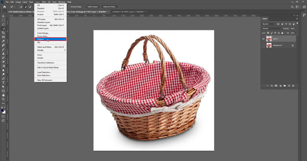Select the Horizontal Type tool
307x161 pixels.
pos(3,82)
